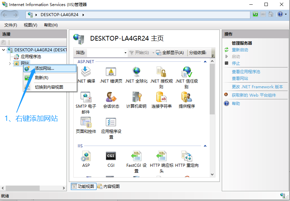Select the DESKTOP-LA4GR24 server tree item
Image resolution: width=290 pixels, height=201 pixels.
[x=40, y=50]
